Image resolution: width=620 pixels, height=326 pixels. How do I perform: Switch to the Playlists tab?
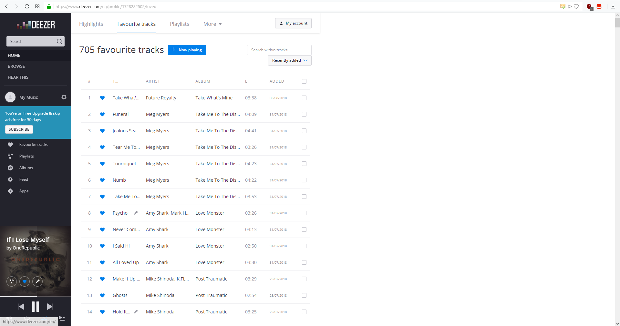(179, 24)
